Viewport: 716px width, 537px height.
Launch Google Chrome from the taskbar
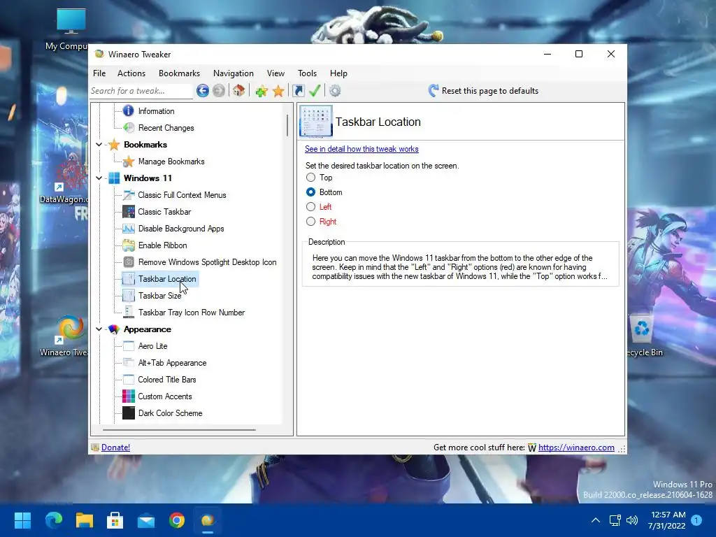point(177,520)
